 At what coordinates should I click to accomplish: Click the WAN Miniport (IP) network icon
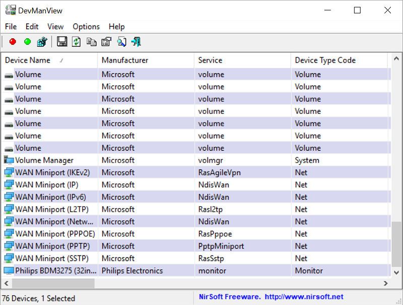click(x=9, y=185)
